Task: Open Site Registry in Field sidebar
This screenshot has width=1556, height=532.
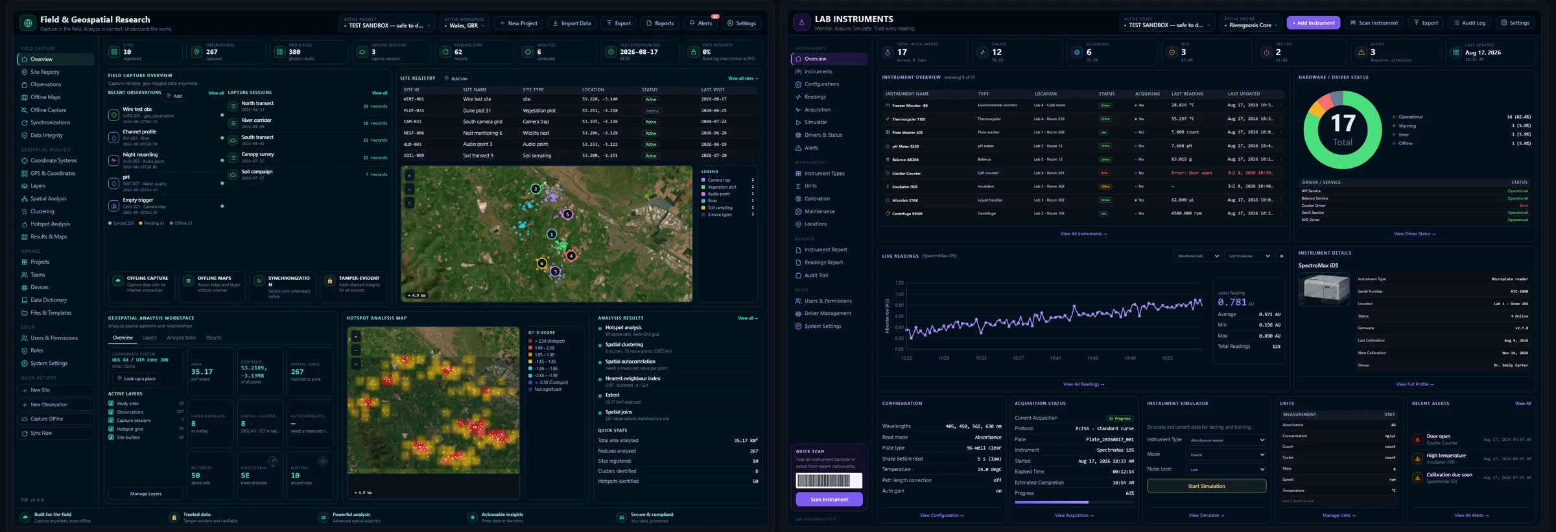Action: (x=45, y=72)
